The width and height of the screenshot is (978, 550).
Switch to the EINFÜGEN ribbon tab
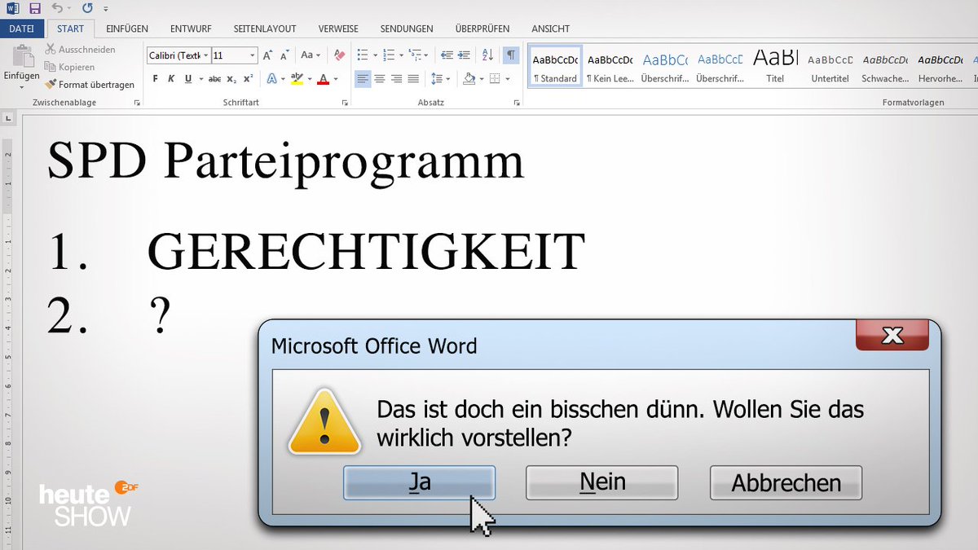(126, 29)
